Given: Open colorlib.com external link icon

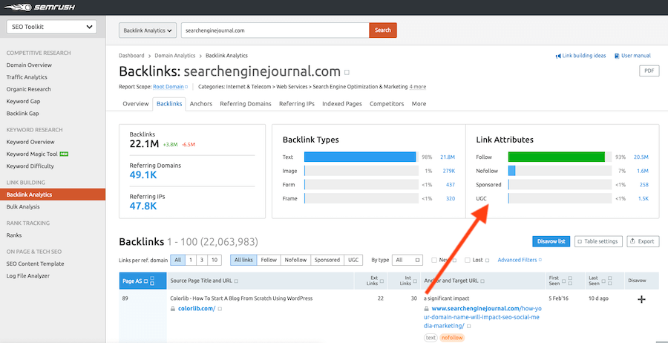Looking at the screenshot, I should (x=220, y=309).
